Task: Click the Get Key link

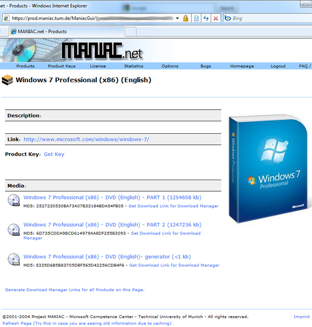Action: [x=54, y=154]
